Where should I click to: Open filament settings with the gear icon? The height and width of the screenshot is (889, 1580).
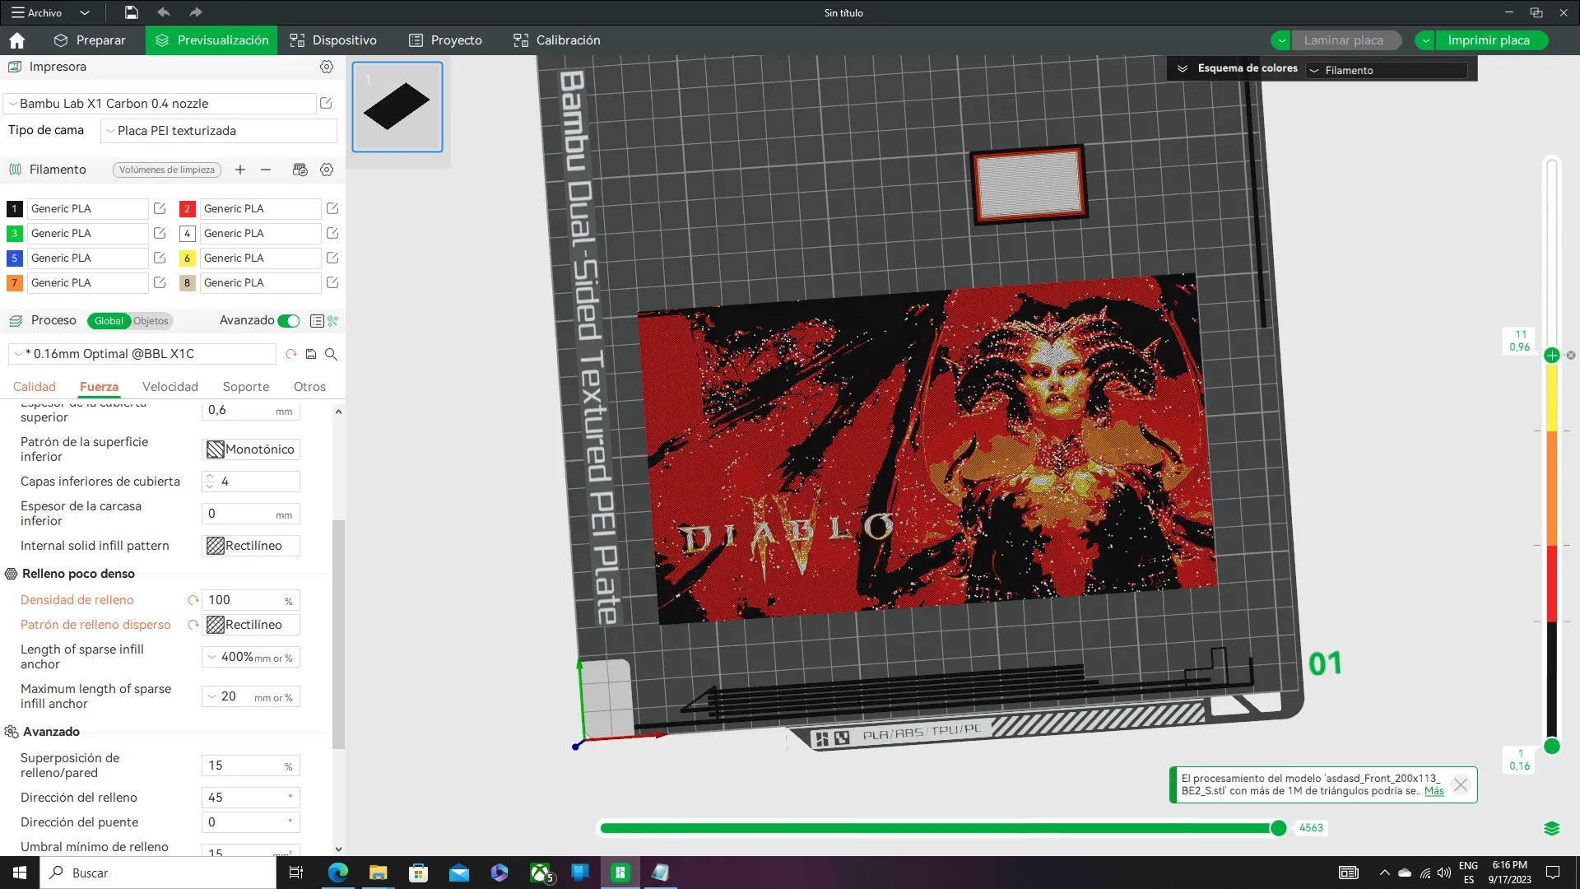[327, 170]
